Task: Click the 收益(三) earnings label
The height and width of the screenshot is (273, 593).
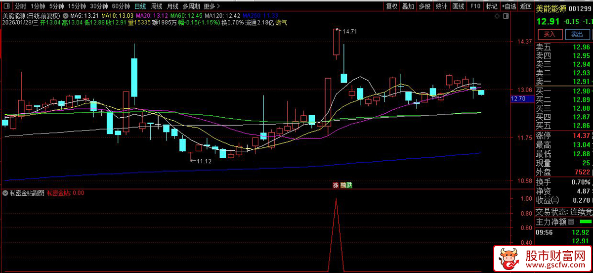Action: 549,200
